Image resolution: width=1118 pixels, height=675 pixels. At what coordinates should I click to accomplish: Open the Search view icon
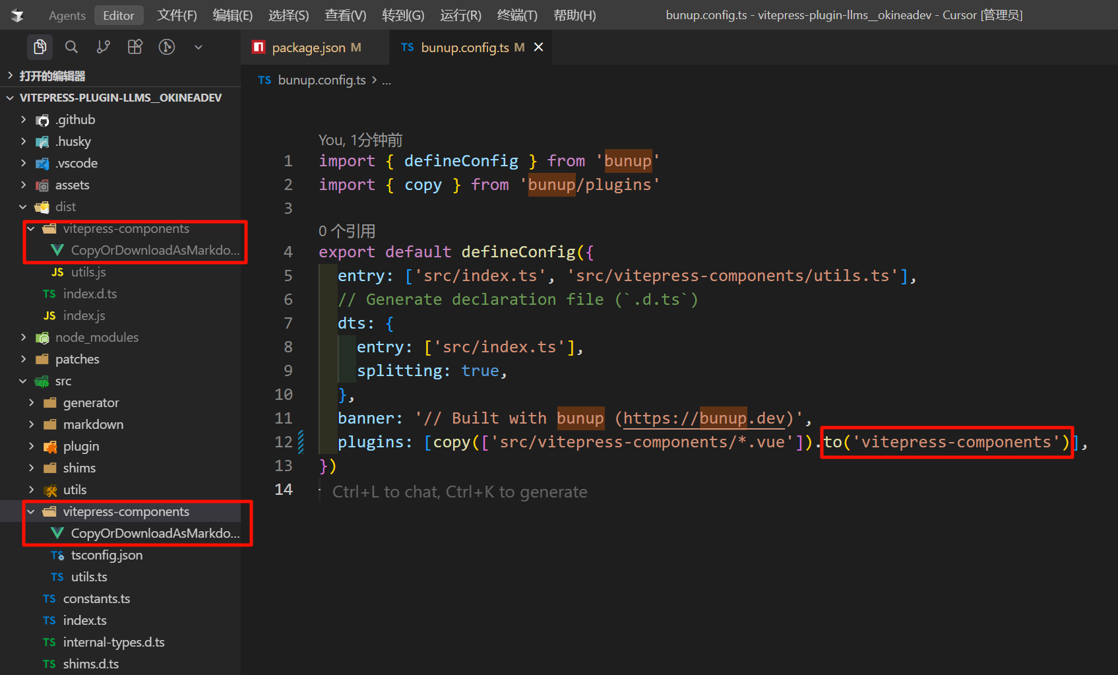[x=71, y=47]
